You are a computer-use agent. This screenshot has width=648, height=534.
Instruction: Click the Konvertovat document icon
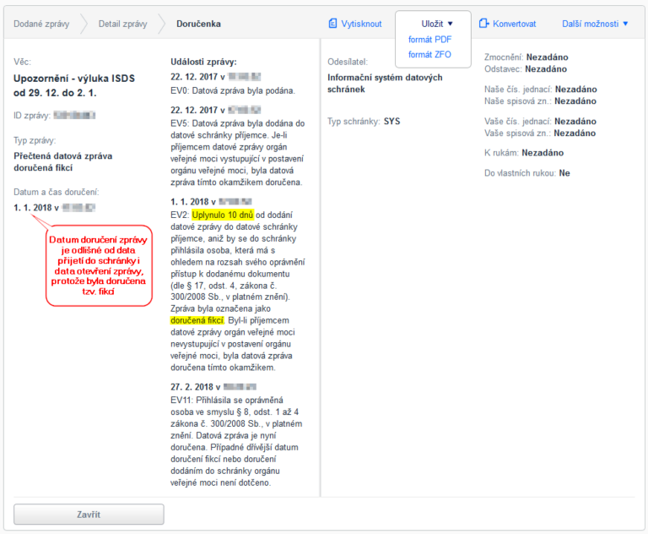pos(484,24)
